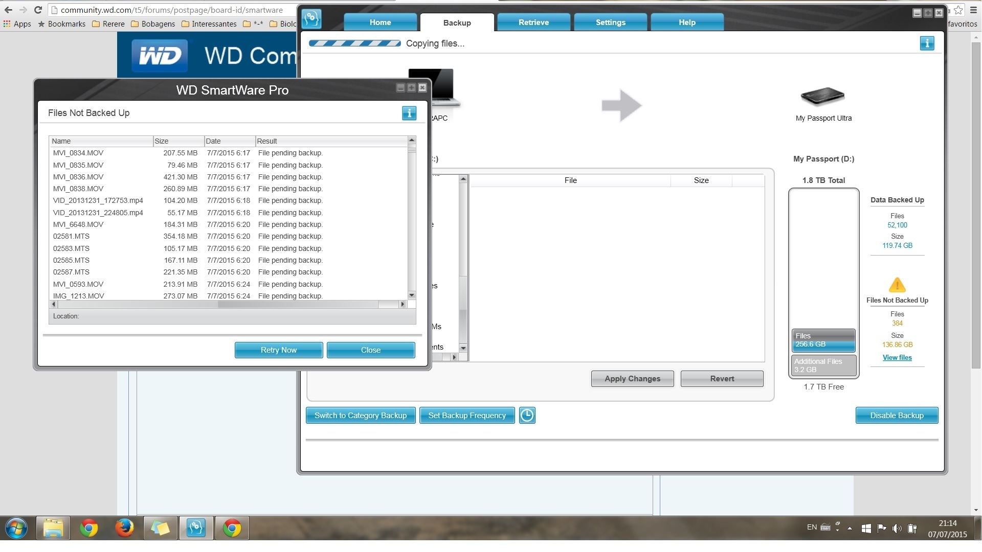Select the My Passport Ultra drive icon
This screenshot has width=982, height=552.
[822, 96]
